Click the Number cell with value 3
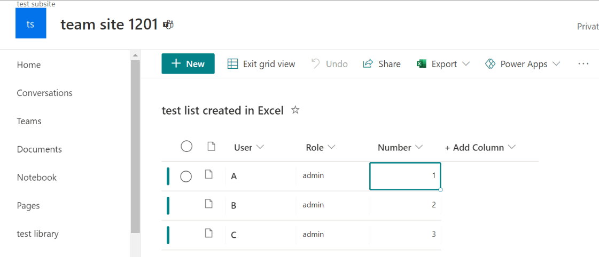The height and width of the screenshot is (257, 599). [405, 235]
